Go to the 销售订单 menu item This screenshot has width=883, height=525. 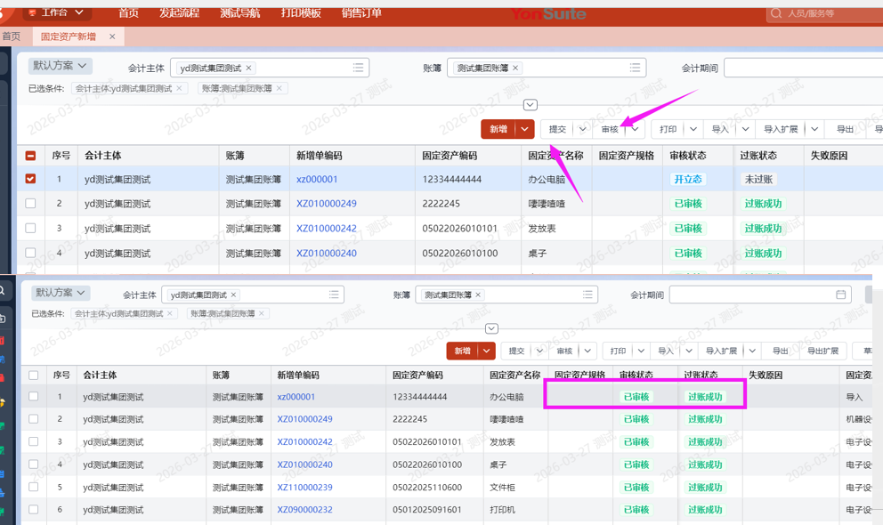click(361, 12)
